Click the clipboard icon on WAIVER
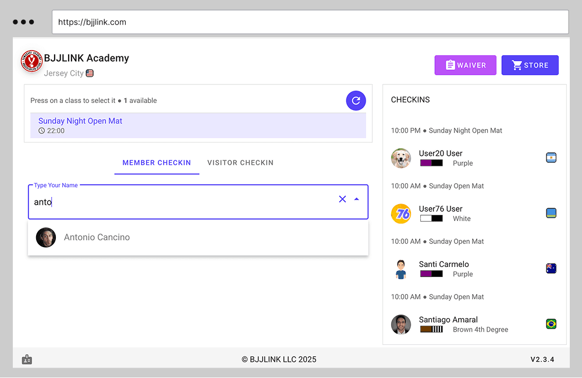 click(450, 65)
